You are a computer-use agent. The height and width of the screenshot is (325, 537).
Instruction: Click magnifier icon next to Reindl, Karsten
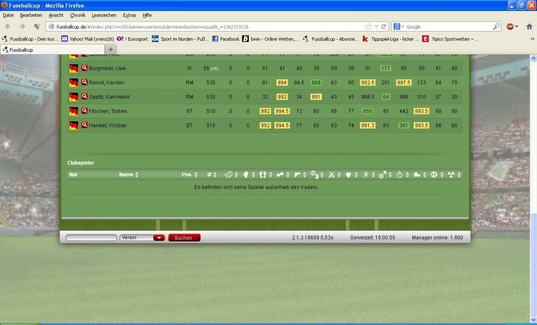(x=84, y=83)
